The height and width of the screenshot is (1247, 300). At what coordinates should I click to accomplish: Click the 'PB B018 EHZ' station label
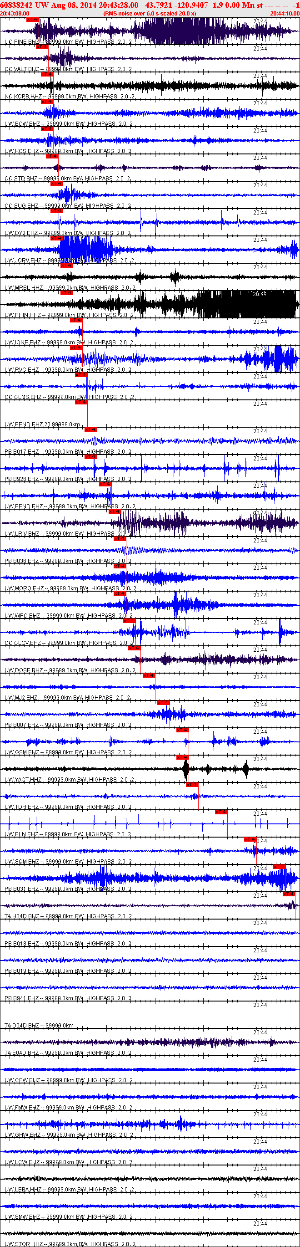coord(22,944)
